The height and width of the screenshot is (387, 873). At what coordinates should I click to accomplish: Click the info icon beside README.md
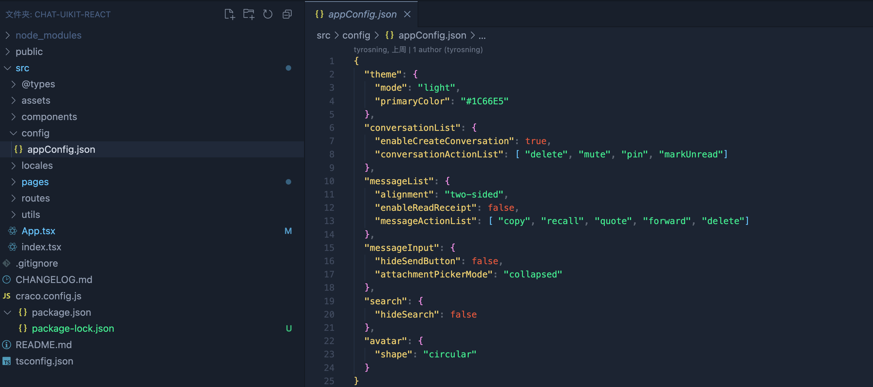click(x=6, y=345)
